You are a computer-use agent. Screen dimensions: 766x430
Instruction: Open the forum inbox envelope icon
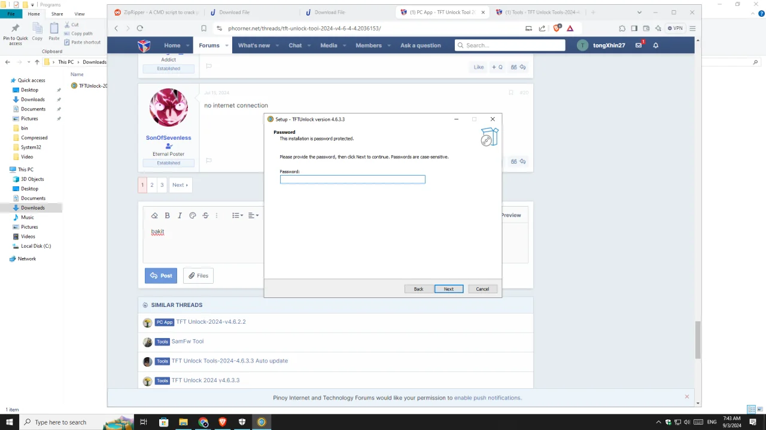(639, 45)
